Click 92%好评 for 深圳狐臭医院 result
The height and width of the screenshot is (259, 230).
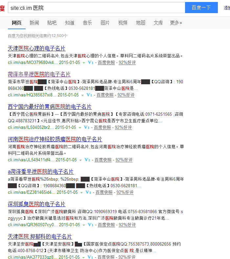coord(127,225)
